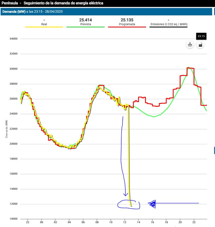215x227 pixels.
Task: Click the green Prevista legend color line
Action: [x=86, y=27]
